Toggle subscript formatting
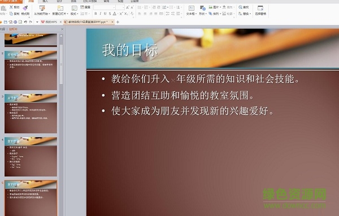This screenshot has height=216, width=339. pos(126,14)
